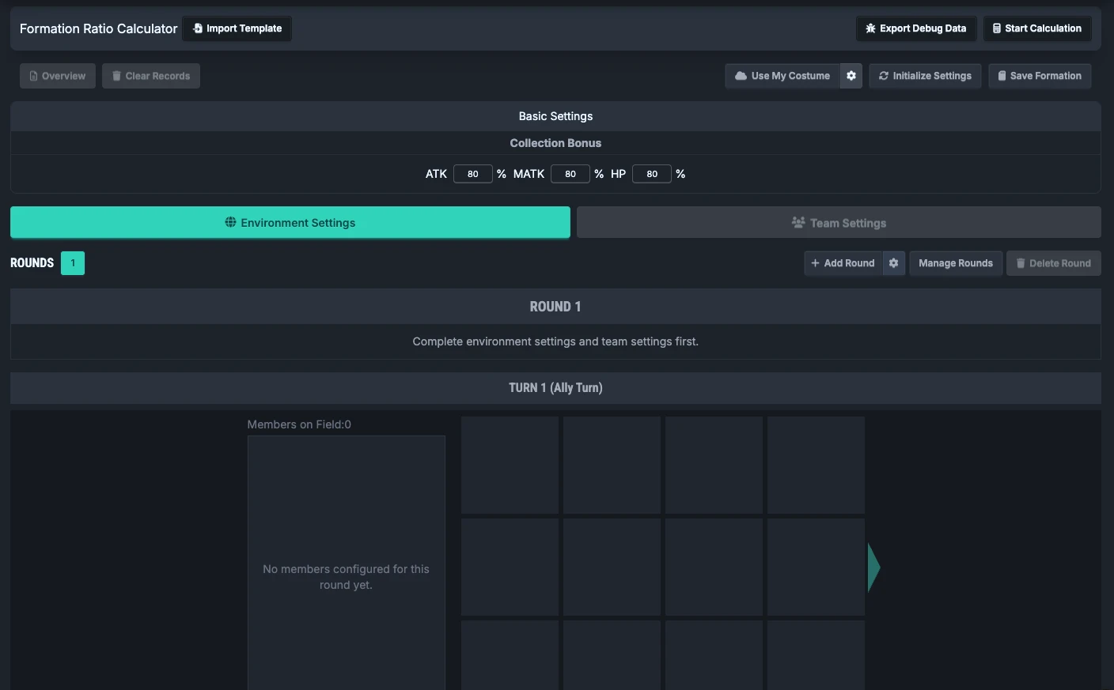This screenshot has width=1114, height=690.
Task: Open gear settings beside Add Round
Action: (x=893, y=263)
